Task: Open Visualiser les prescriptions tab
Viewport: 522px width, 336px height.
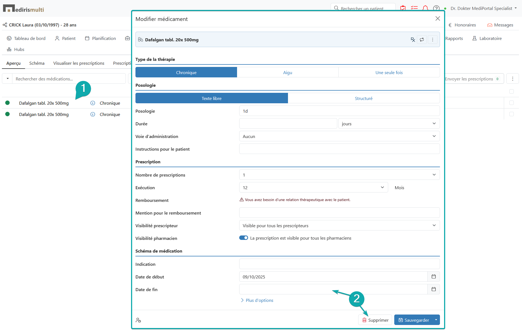Action: 79,63
